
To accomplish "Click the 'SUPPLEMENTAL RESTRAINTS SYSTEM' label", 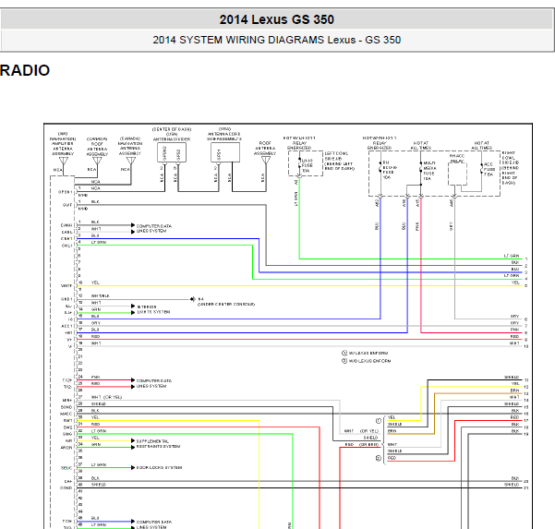I will [x=158, y=444].
